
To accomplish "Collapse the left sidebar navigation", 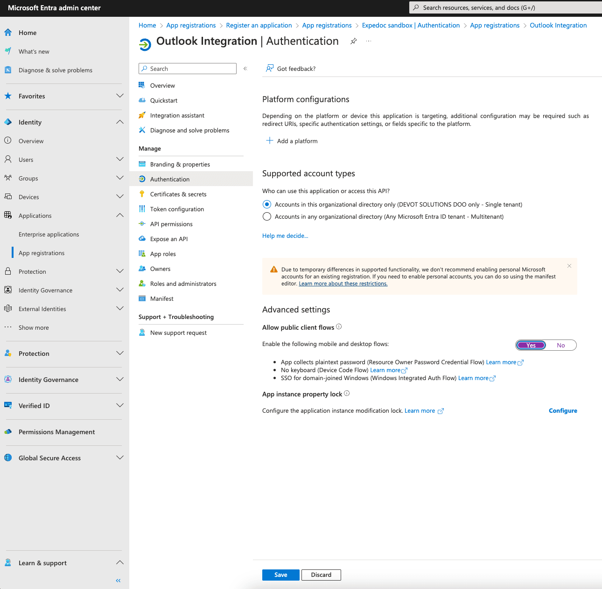I will click(x=118, y=581).
